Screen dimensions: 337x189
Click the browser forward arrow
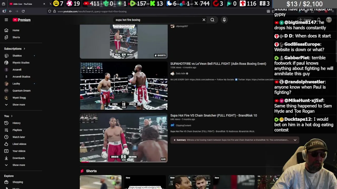tap(17, 11)
